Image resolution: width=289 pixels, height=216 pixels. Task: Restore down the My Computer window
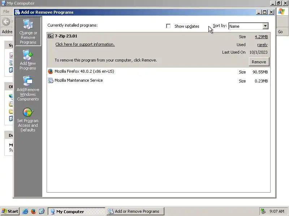[279, 3]
